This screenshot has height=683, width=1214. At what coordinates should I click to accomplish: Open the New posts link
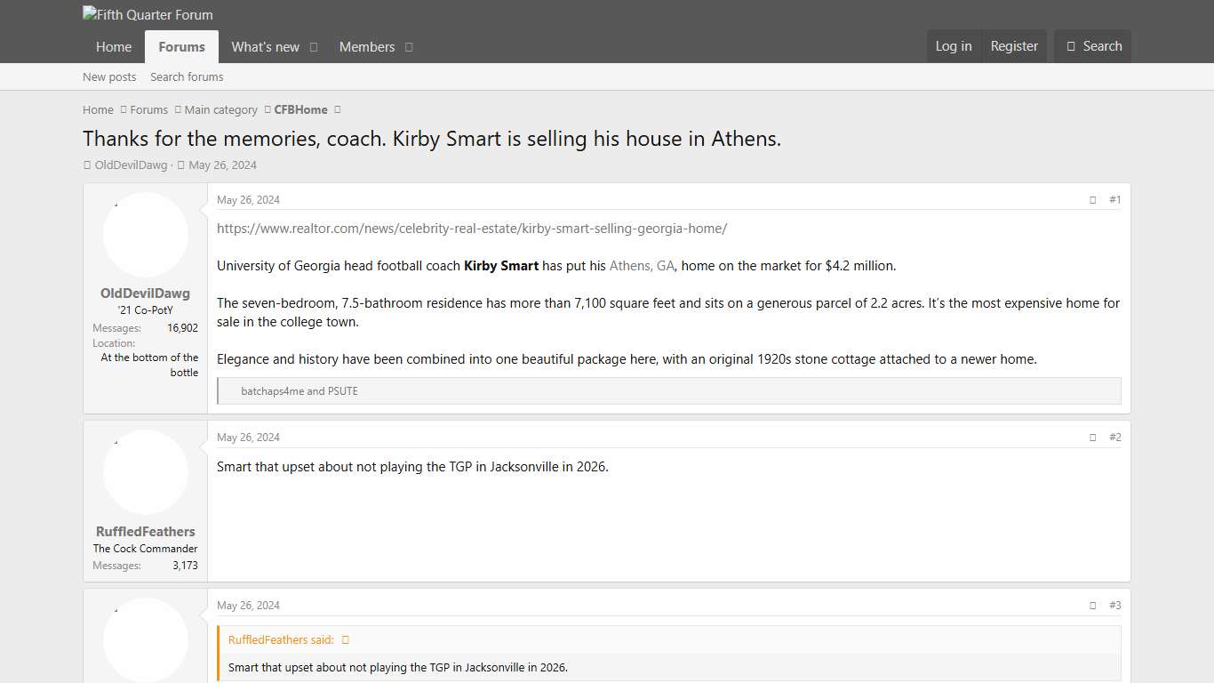[109, 76]
